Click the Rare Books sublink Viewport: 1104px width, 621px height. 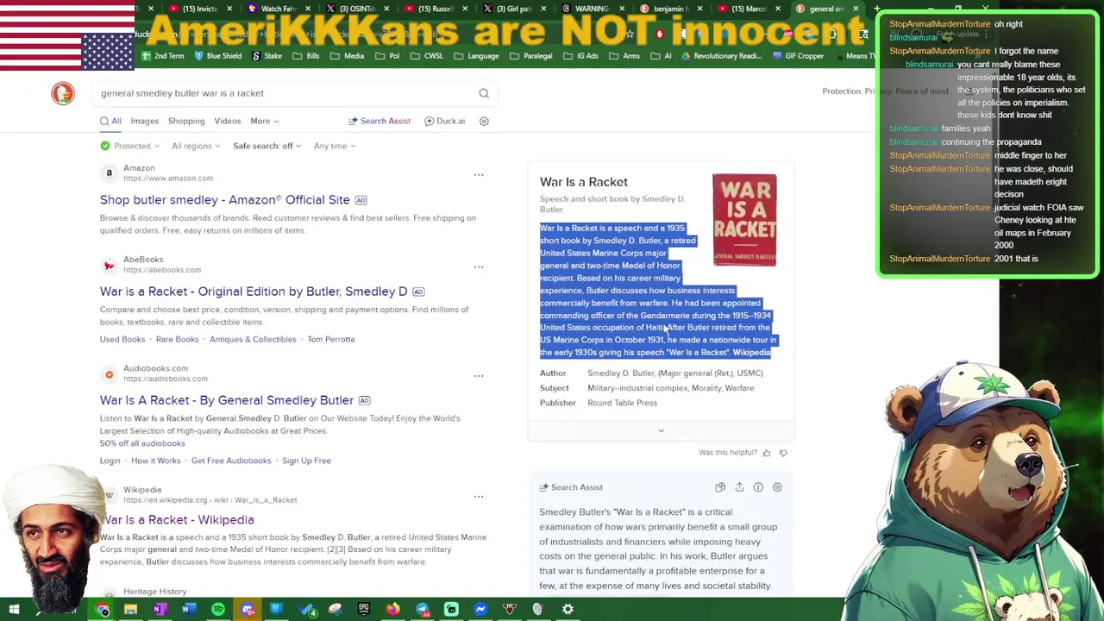coord(177,340)
